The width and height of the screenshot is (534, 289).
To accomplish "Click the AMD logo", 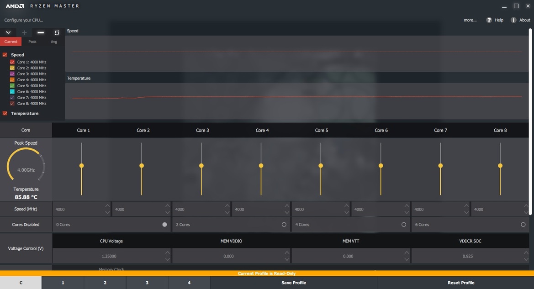I will [15, 6].
